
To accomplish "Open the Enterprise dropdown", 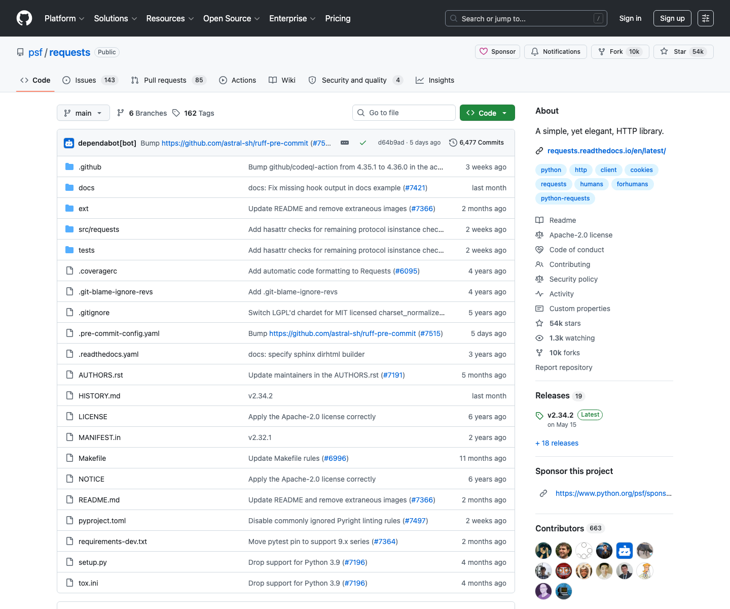I will [293, 18].
